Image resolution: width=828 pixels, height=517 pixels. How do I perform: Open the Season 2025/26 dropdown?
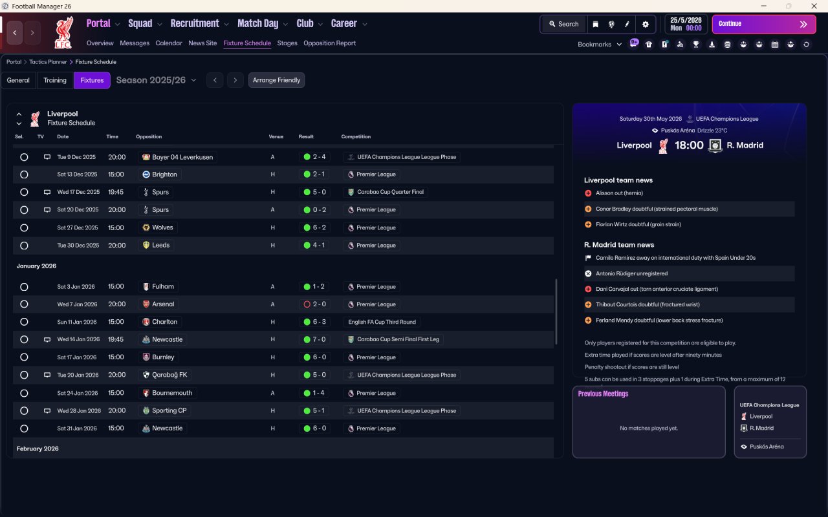pos(157,80)
